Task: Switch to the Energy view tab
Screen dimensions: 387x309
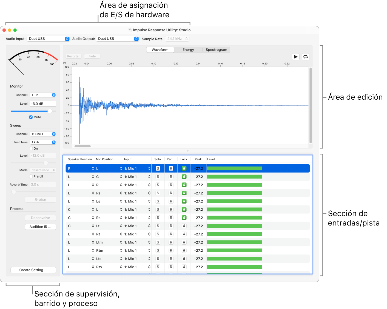Action: pos(188,50)
